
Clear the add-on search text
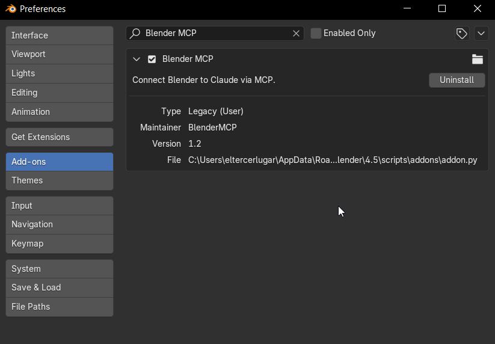[296, 33]
